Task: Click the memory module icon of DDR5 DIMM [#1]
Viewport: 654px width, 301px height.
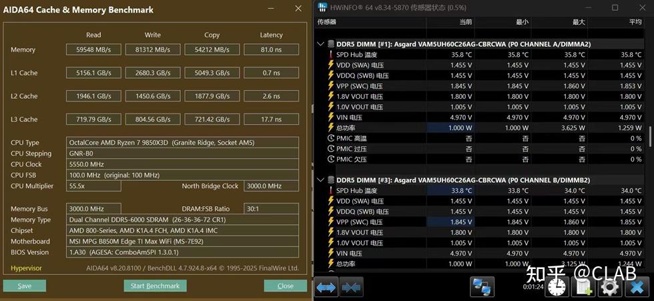Action: (x=331, y=44)
